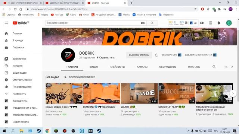
Task: Open the Перевести bookmark
Action: point(166,15)
